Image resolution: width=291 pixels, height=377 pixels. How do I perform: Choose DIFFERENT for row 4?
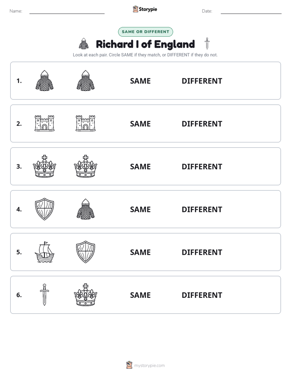[202, 209]
